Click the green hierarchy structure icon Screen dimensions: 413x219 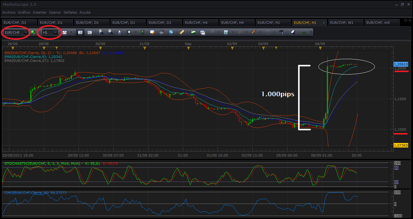pyautogui.click(x=304, y=32)
